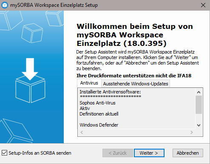The height and width of the screenshot is (164, 210).
Task: Click the disabled Zurück button
Action: [x=118, y=153]
